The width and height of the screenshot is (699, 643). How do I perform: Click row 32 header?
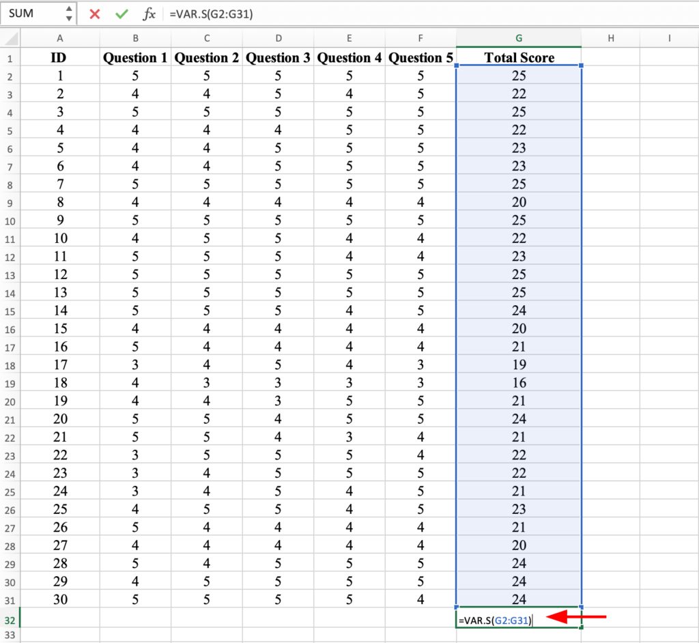pos(9,619)
